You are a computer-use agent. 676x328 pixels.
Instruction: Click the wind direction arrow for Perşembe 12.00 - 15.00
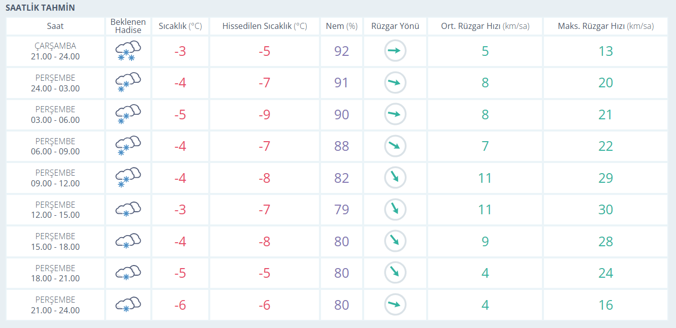point(395,210)
